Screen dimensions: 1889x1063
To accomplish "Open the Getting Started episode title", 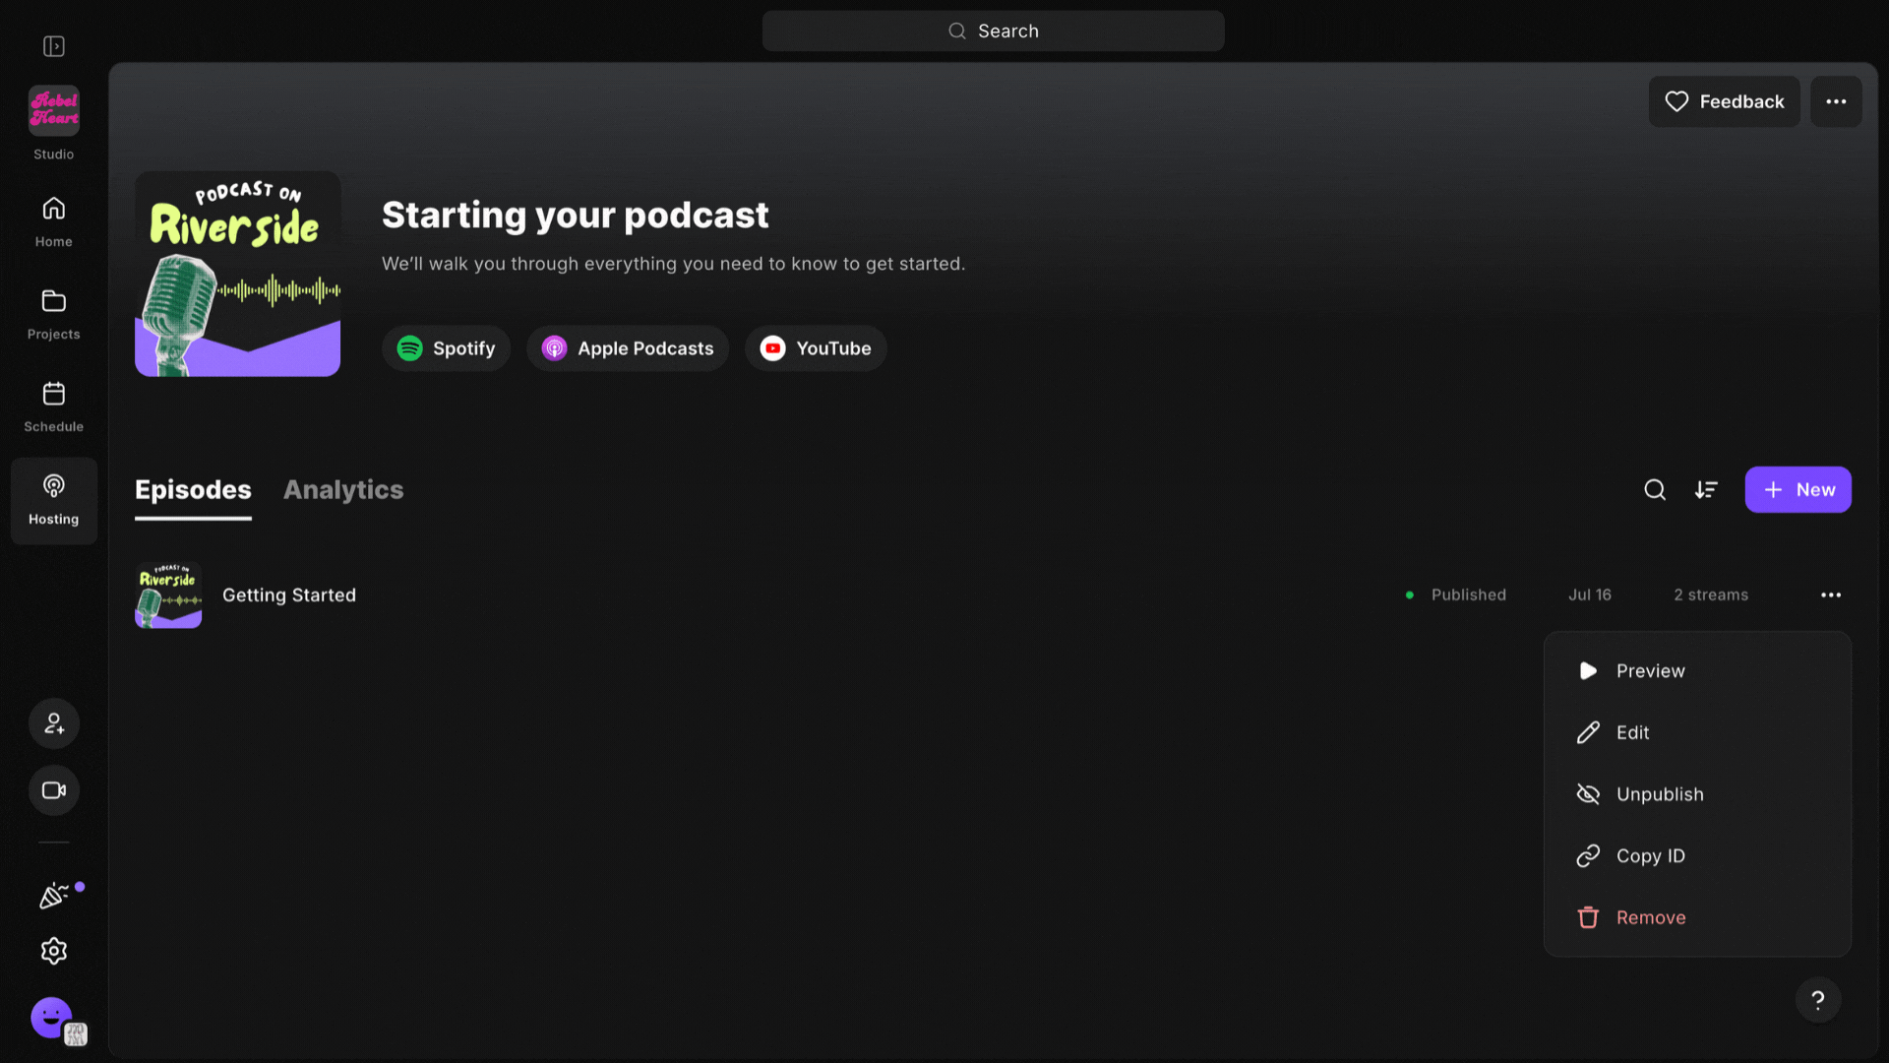I will pyautogui.click(x=289, y=595).
